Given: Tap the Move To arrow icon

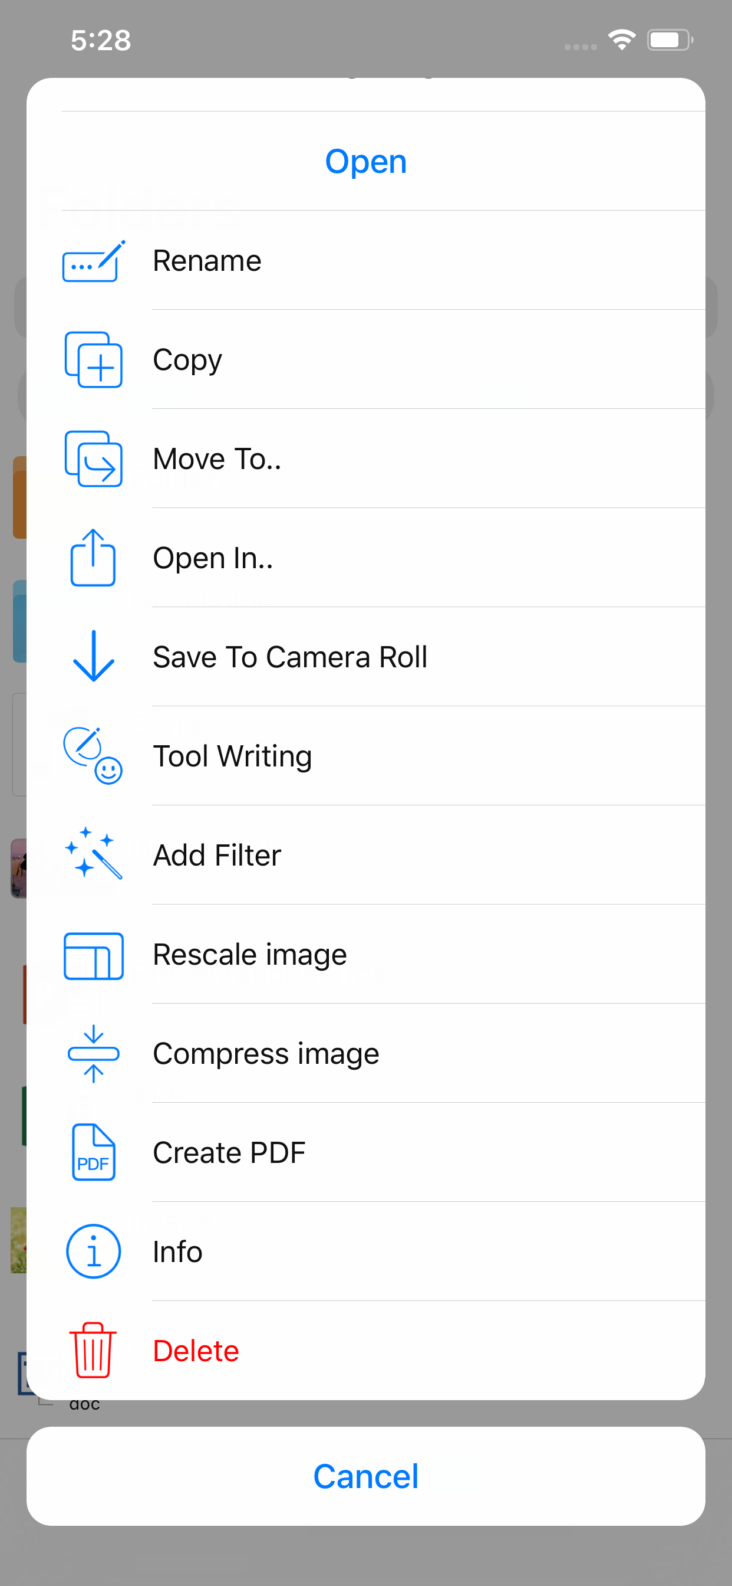Looking at the screenshot, I should [x=94, y=459].
